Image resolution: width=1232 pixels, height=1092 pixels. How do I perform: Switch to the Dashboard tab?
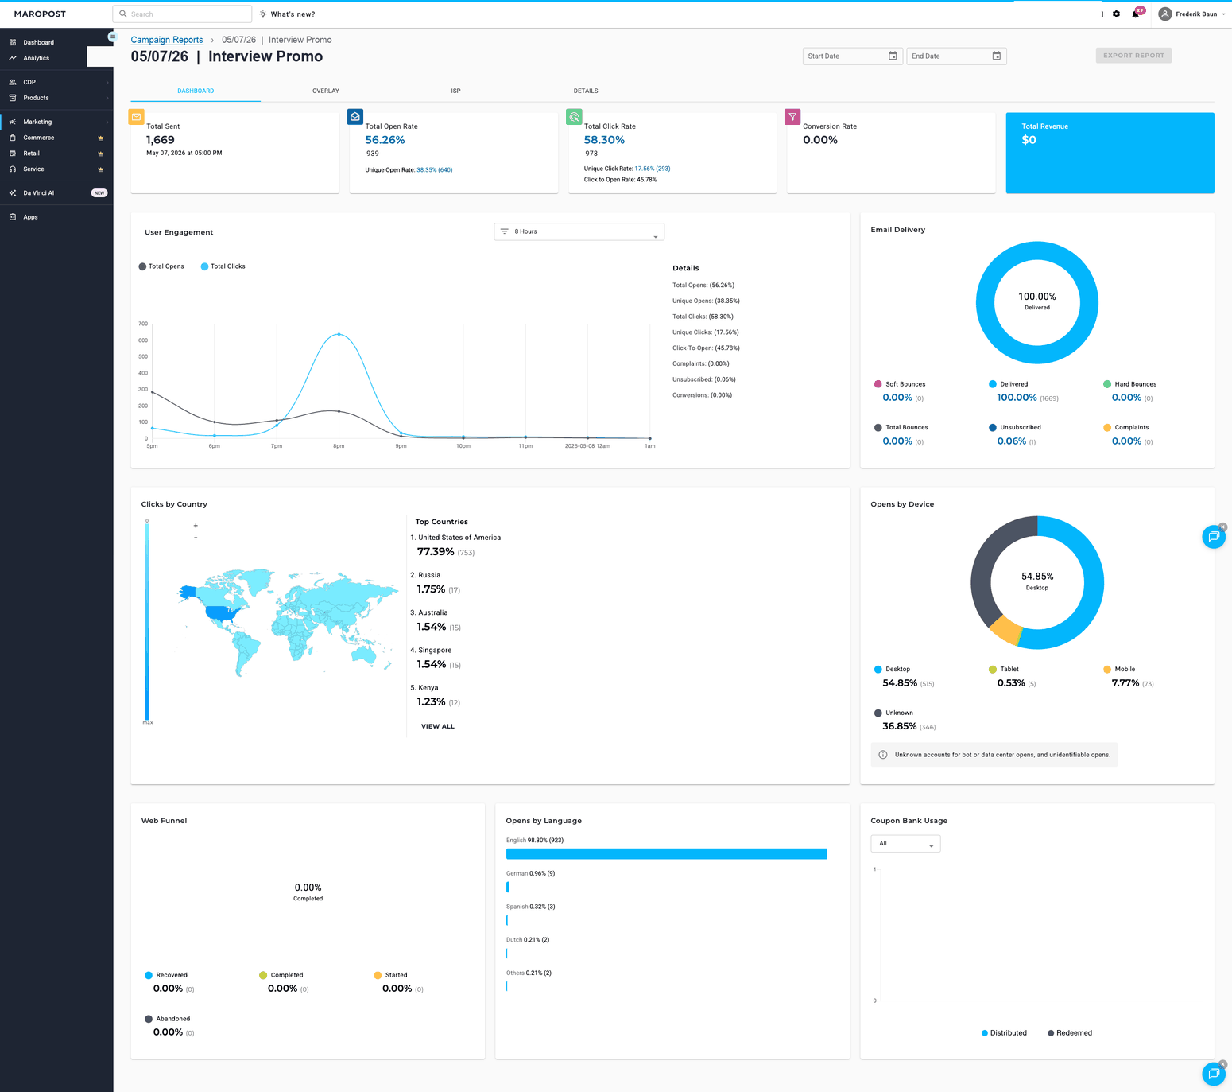pyautogui.click(x=196, y=91)
